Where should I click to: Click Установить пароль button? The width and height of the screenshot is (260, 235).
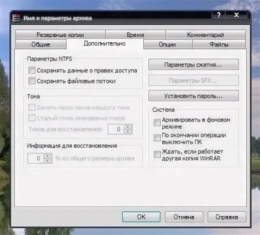coord(194,96)
